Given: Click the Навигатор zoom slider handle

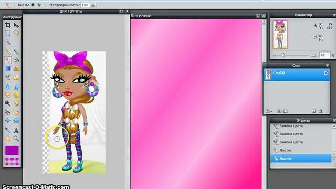Looking at the screenshot, I should (283, 55).
